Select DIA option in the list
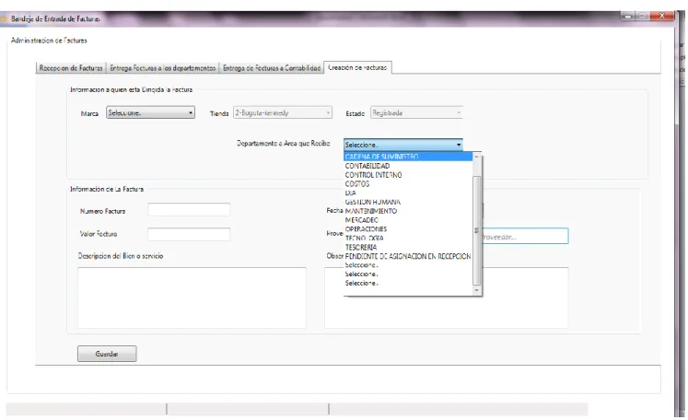The image size is (688, 420). click(408, 193)
